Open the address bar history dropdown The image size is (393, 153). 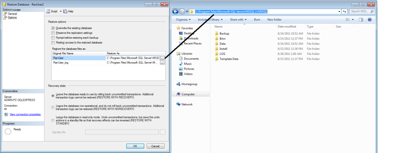(x=339, y=12)
